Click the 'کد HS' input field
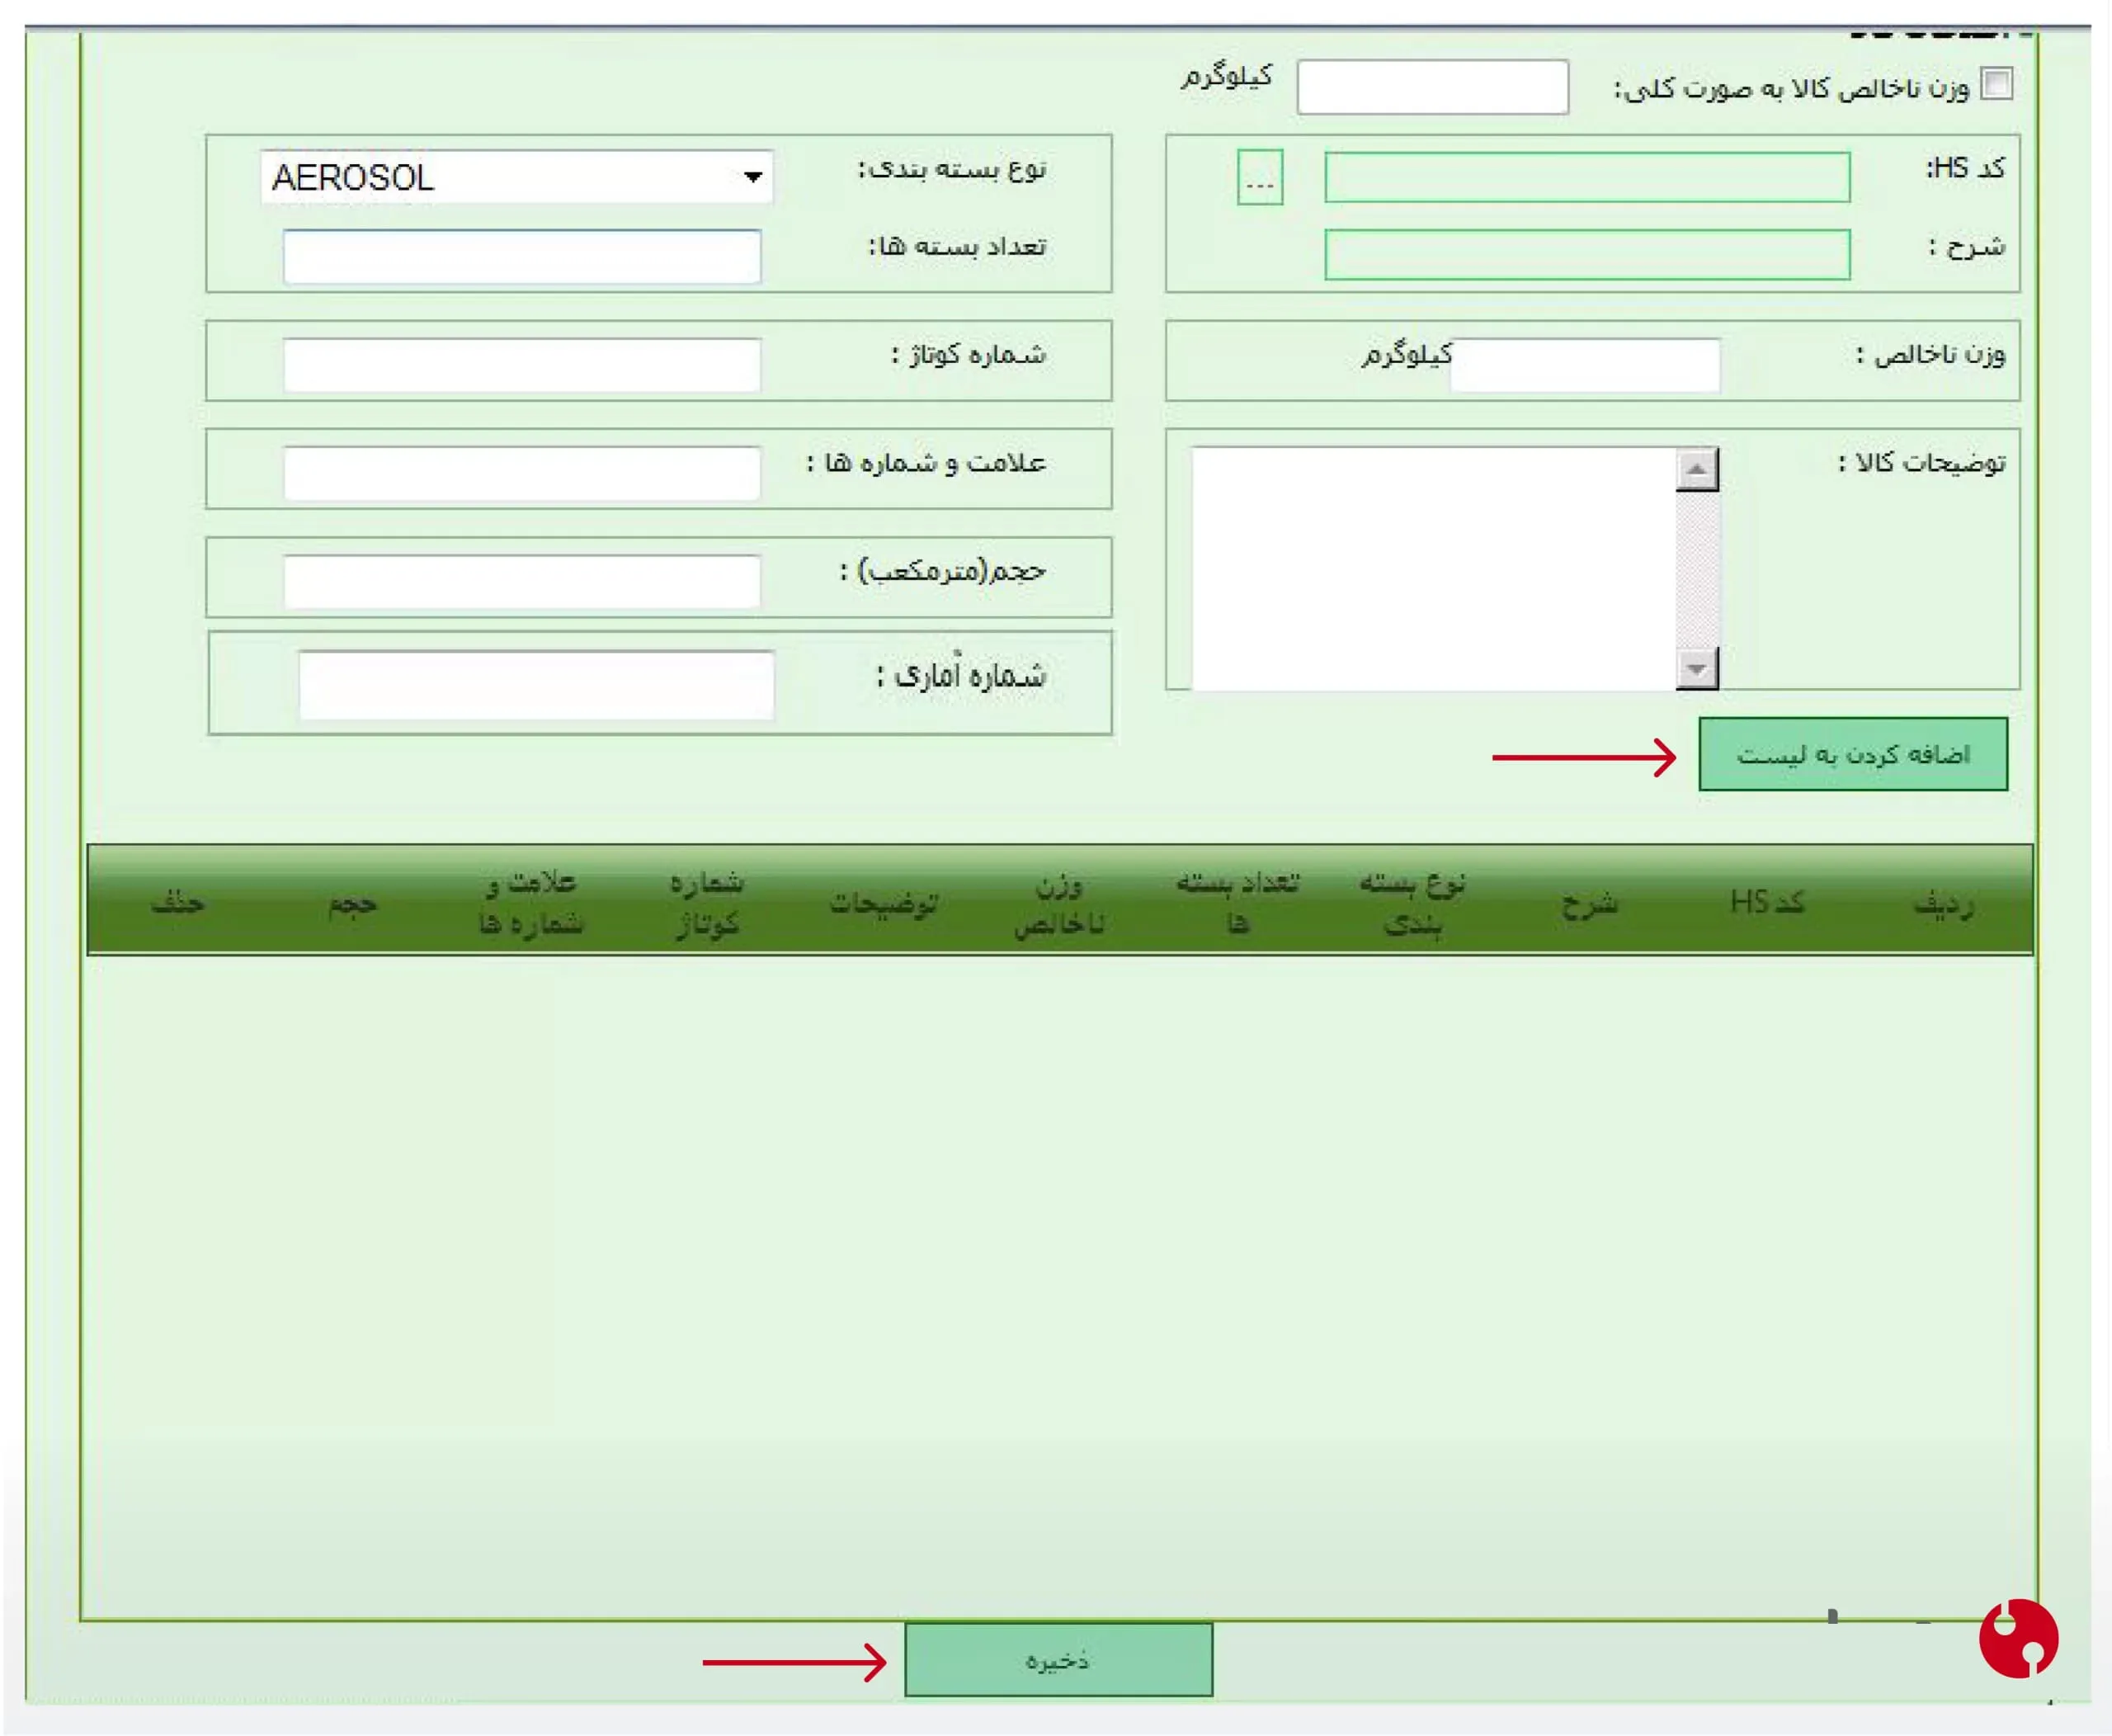This screenshot has height=1736, width=2112. pyautogui.click(x=1587, y=177)
